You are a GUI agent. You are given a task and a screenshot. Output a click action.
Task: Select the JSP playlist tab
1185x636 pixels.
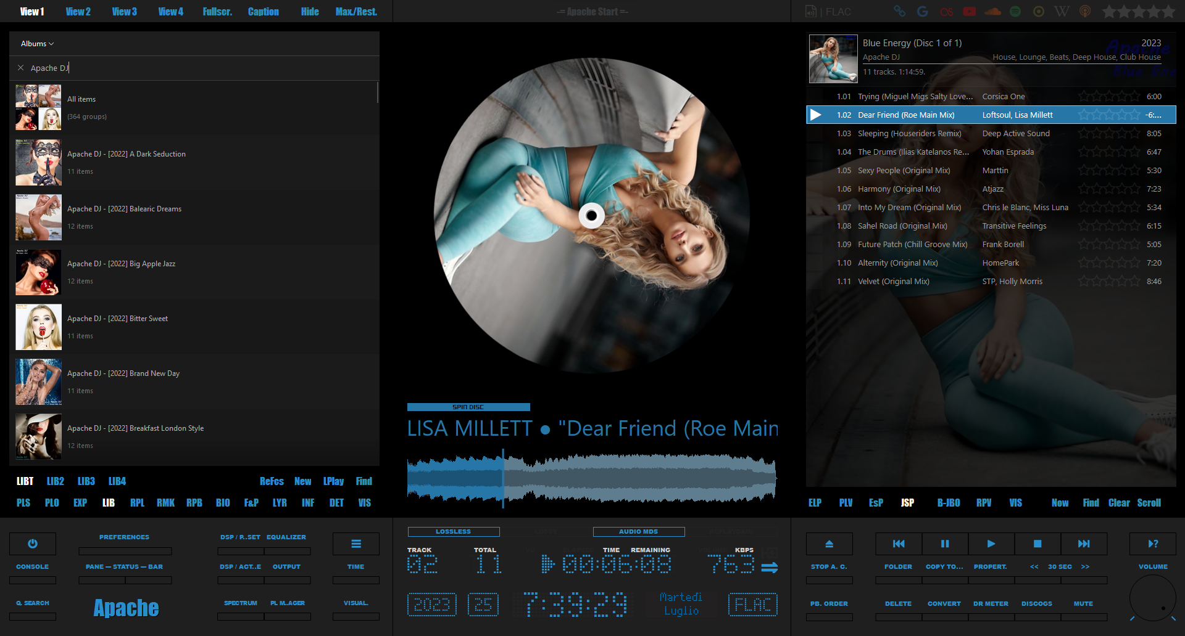(x=907, y=502)
